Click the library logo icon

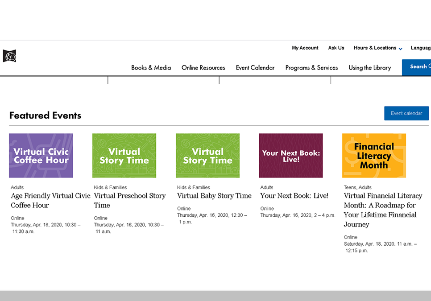(x=9, y=56)
